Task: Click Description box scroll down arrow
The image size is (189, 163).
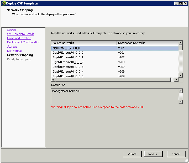Action: coord(180,102)
